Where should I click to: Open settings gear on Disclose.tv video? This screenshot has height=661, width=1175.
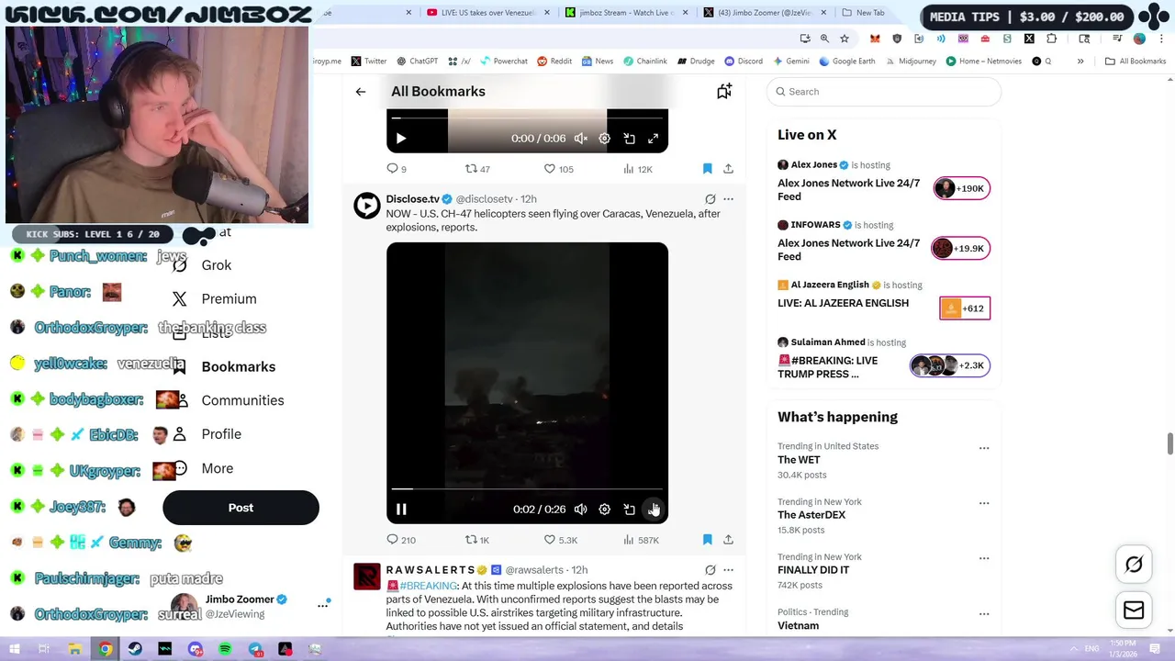(605, 510)
